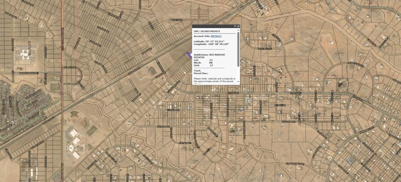Click the UPC number in the popup
The width and height of the screenshot is (401, 182).
[x=210, y=31]
